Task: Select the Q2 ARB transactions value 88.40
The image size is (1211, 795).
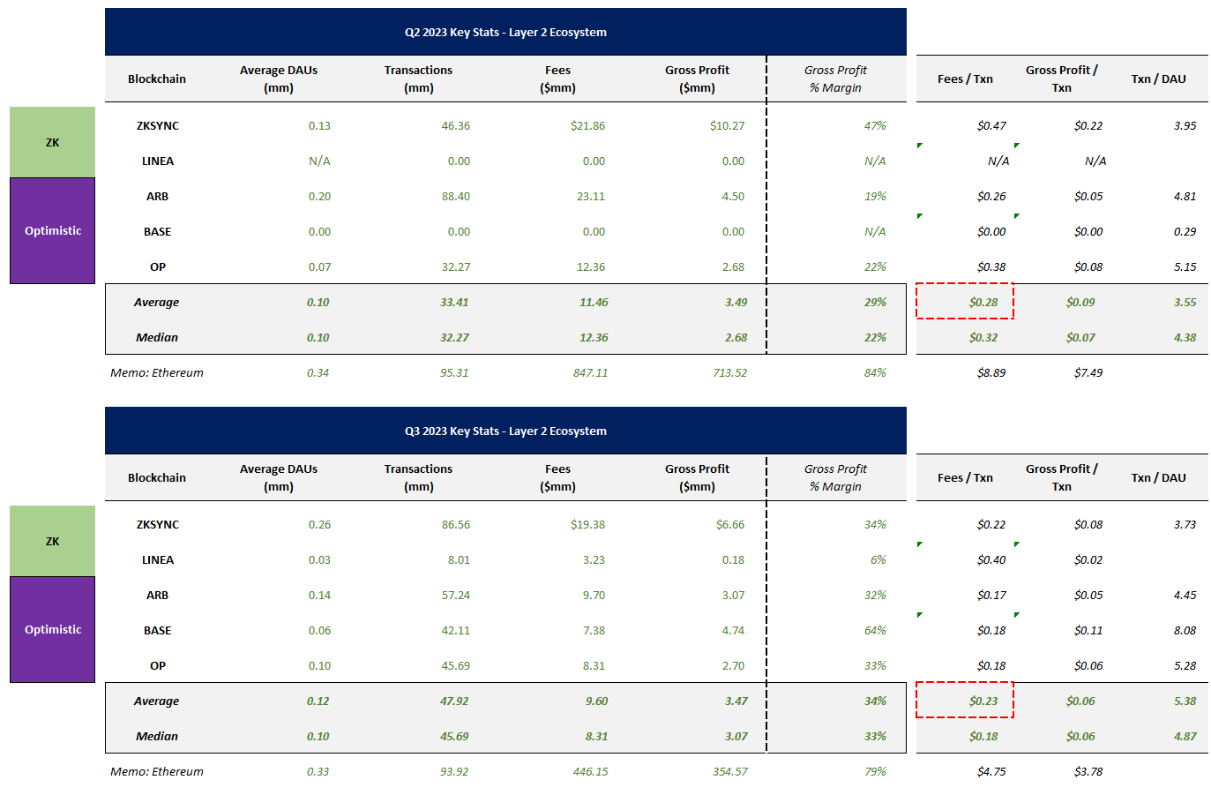Action: (x=456, y=196)
